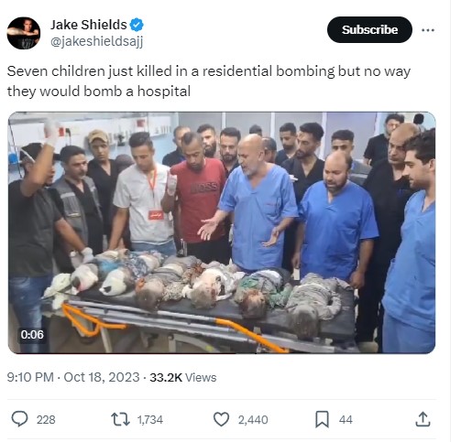Visit the @jakeshieldsajj handle link
This screenshot has width=472, height=442.
point(96,41)
